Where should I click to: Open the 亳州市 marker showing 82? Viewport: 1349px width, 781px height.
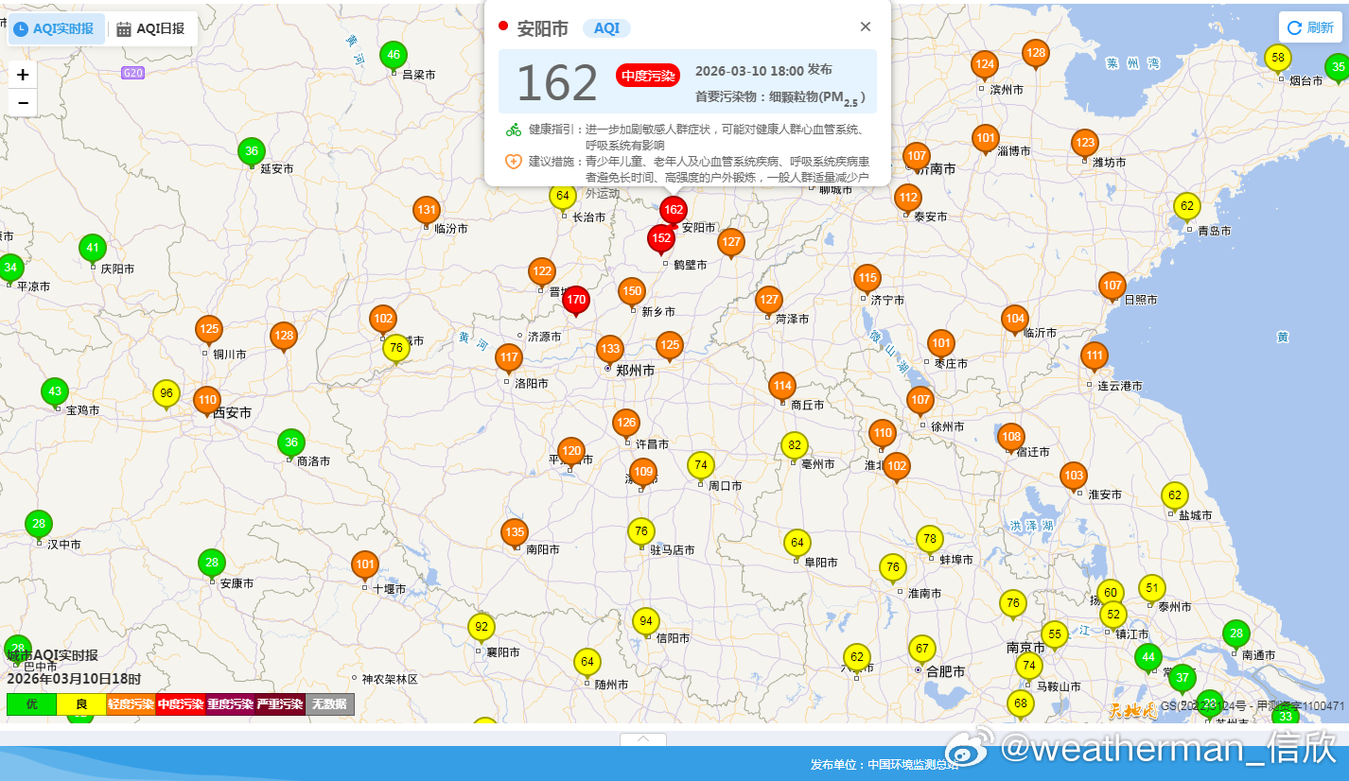click(796, 447)
